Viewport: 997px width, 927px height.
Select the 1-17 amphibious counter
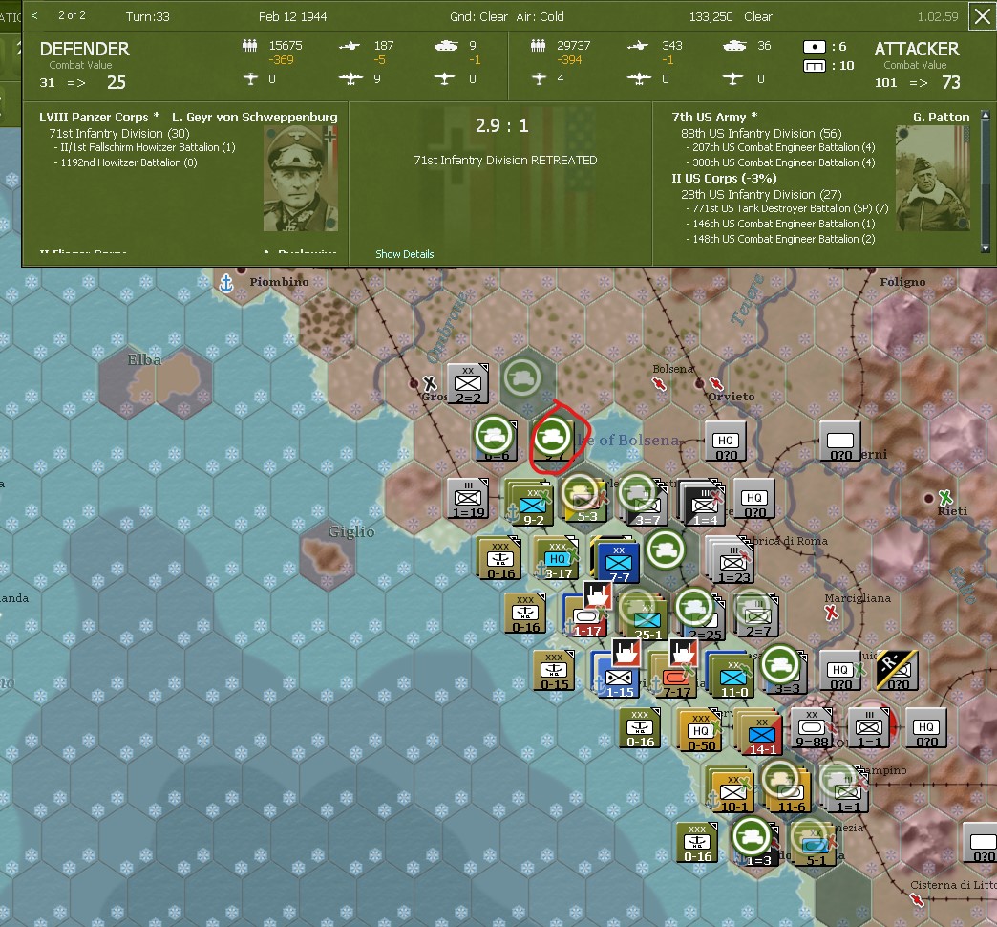(x=586, y=615)
